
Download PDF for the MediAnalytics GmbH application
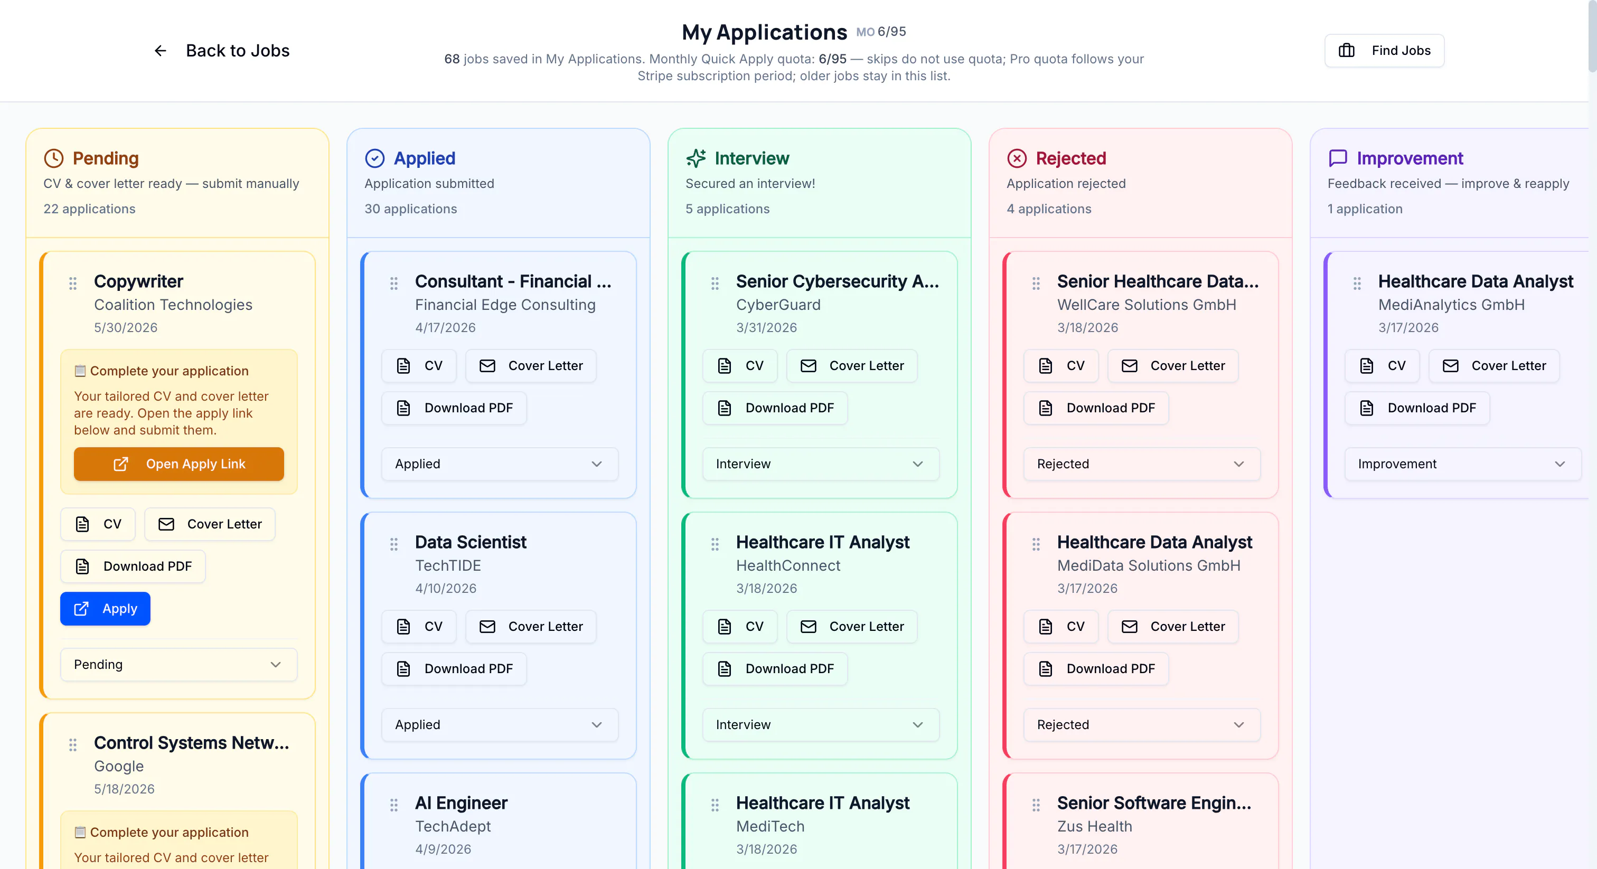(1418, 409)
